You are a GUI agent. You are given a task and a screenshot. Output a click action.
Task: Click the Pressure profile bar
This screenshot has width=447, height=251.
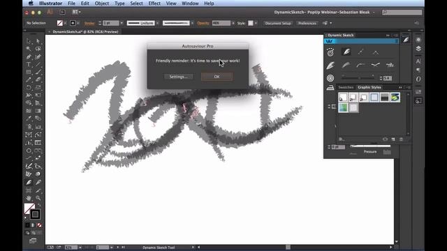370,146
